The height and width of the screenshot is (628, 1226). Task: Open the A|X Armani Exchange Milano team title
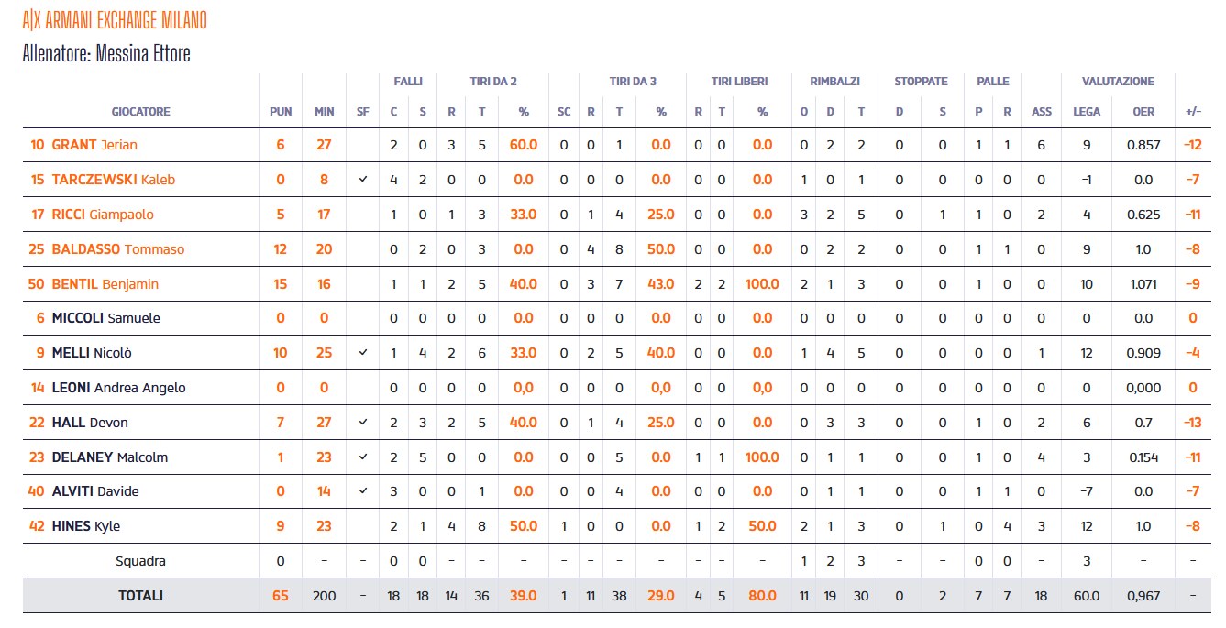[115, 20]
